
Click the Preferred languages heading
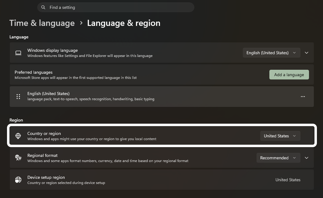[34, 72]
